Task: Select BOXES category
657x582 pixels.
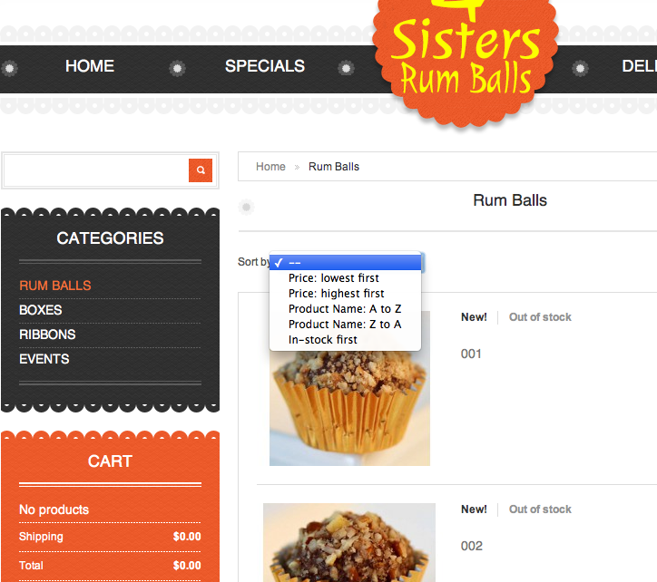Action: pyautogui.click(x=41, y=310)
